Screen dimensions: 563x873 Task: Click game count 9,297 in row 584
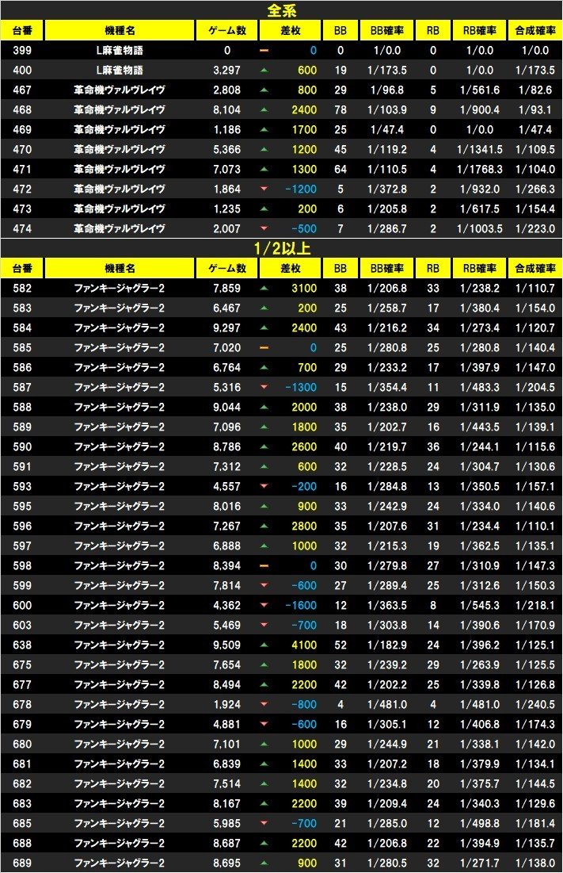(226, 328)
